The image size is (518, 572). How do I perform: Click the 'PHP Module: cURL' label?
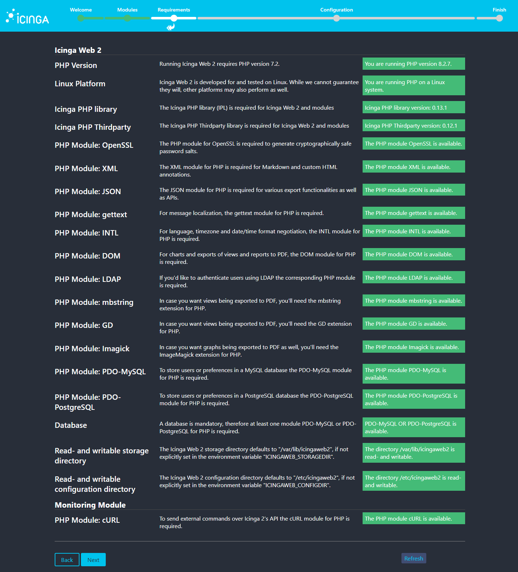(x=87, y=520)
